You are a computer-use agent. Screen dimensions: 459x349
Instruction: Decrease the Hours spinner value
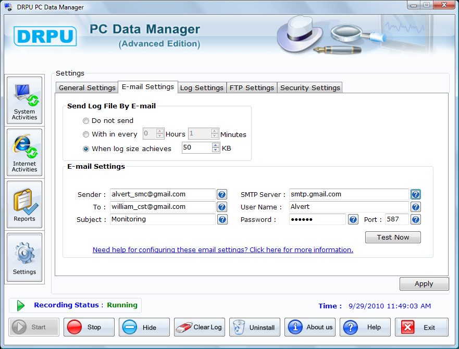[x=160, y=136]
